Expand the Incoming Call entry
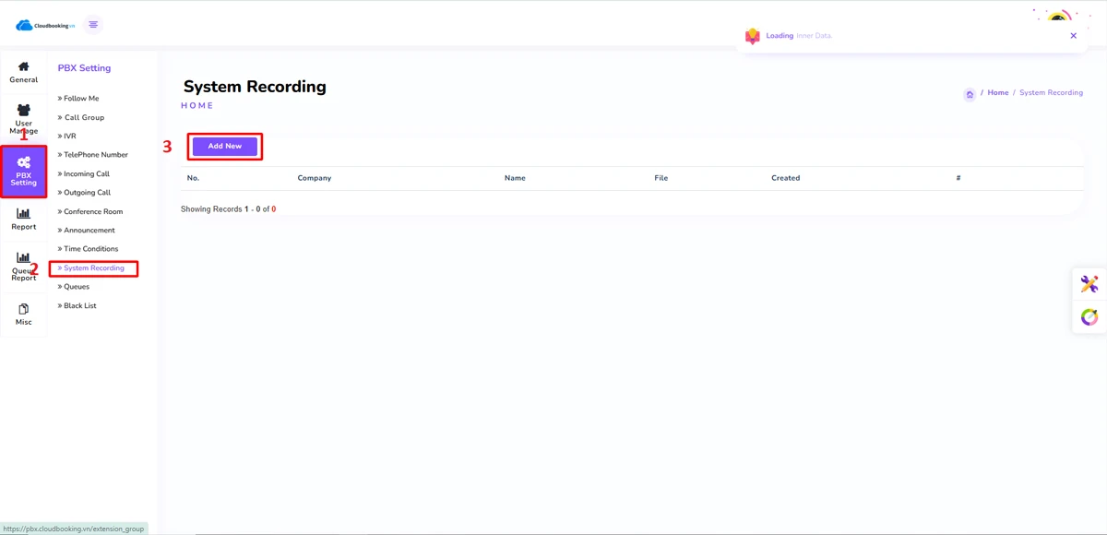Screen dimensions: 1107x535 click(86, 174)
